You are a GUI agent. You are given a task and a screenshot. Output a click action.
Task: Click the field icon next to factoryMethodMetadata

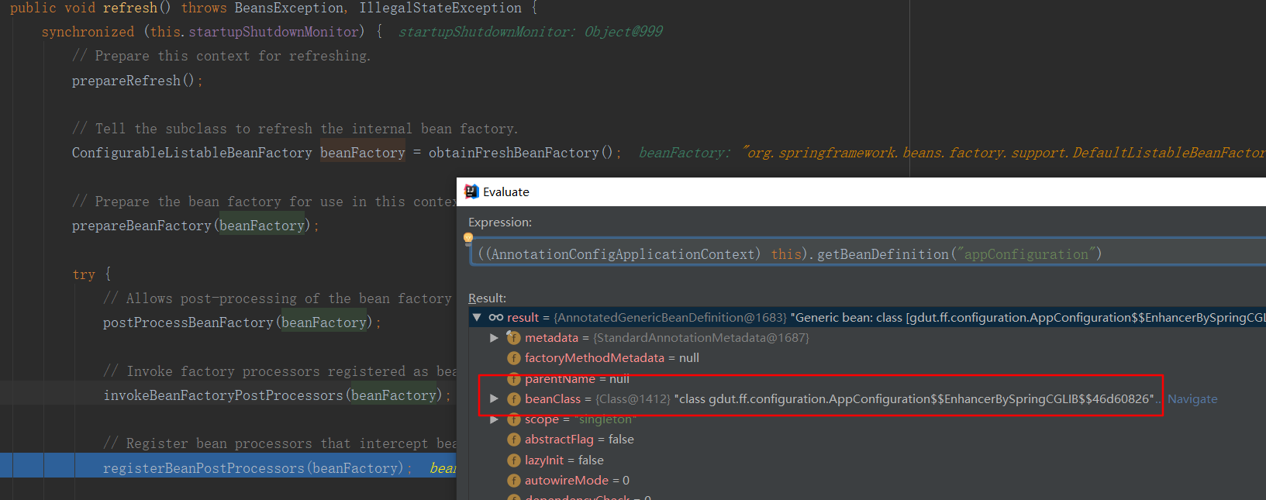tap(513, 357)
